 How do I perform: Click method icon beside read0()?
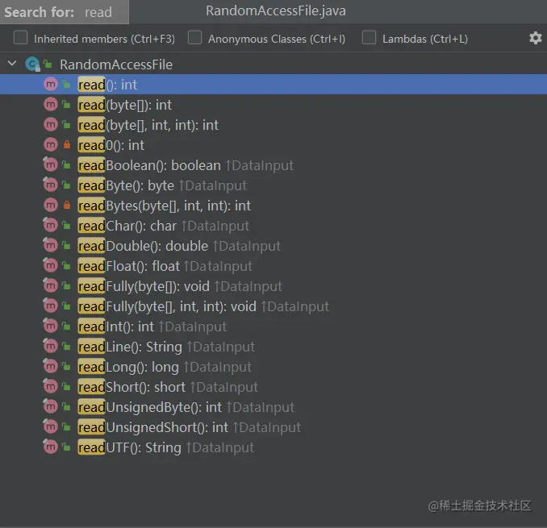[51, 144]
